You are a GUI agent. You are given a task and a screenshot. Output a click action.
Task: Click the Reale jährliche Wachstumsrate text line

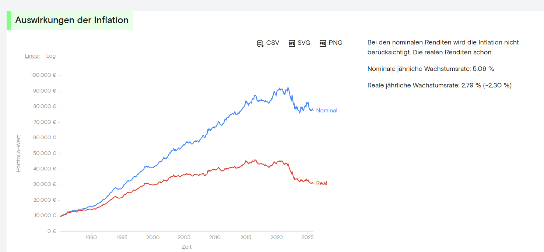440,86
